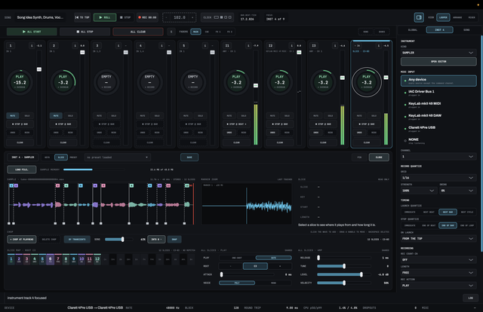Click empty loop circle on track 3
483x312 pixels.
[106, 82]
